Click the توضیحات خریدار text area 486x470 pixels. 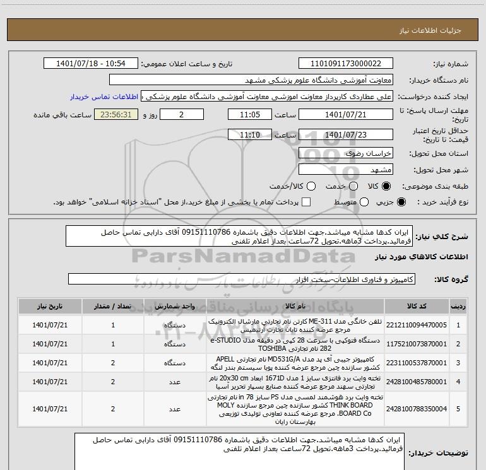[239, 452]
